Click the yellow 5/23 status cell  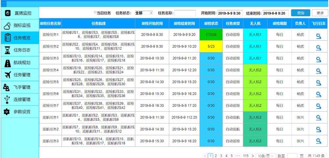[x=211, y=47]
